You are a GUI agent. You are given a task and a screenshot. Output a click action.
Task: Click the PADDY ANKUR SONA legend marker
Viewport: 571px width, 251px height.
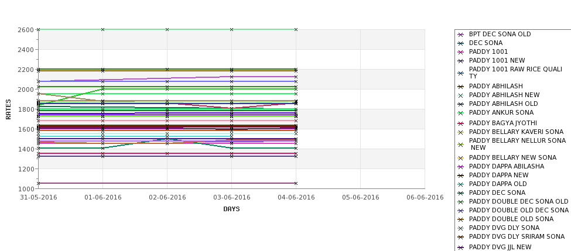point(461,113)
